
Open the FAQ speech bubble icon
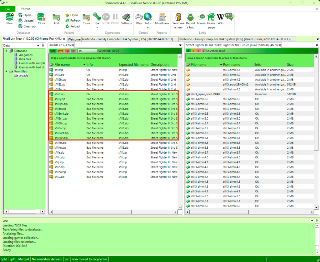(229, 17)
